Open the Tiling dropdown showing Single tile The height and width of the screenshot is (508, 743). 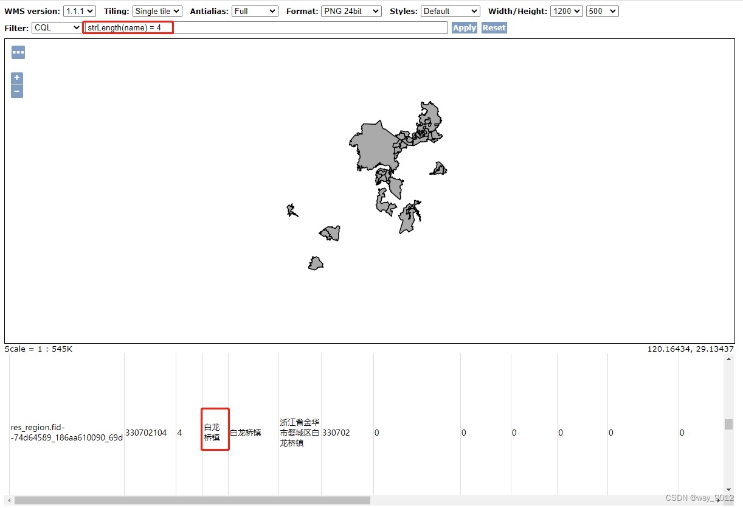click(x=157, y=10)
